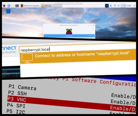
Task: Select the Connect to address or hostname suggestion
Action: (x=78, y=56)
